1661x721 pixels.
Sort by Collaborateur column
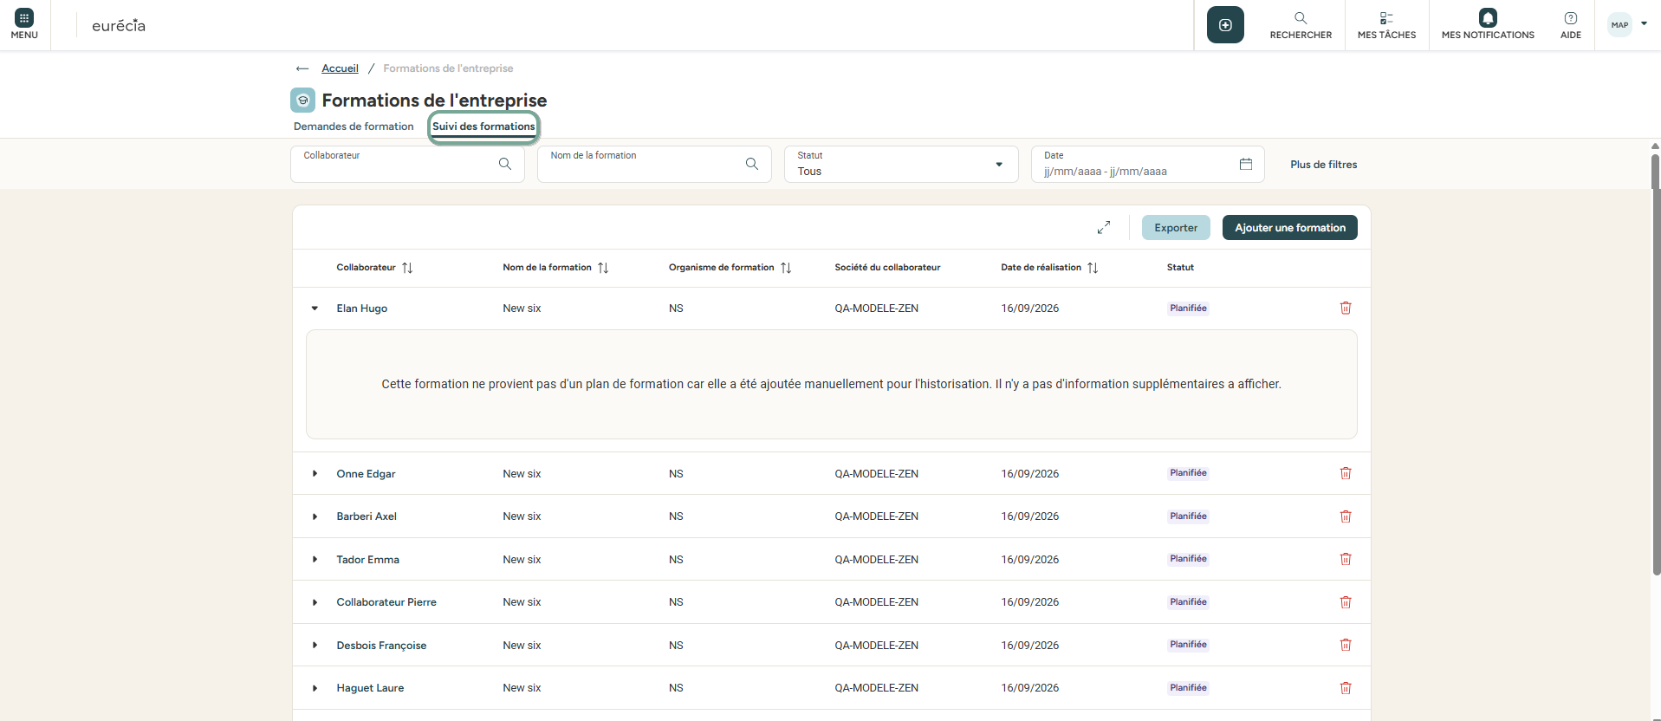407,268
